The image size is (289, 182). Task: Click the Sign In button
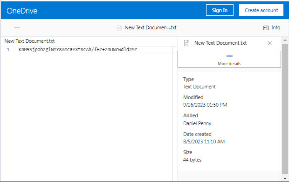pyautogui.click(x=220, y=10)
